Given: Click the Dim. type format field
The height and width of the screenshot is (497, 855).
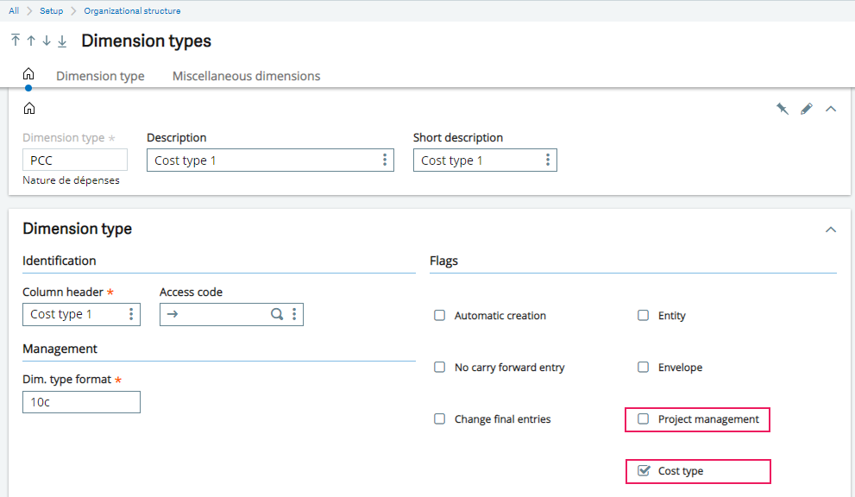Looking at the screenshot, I should click(81, 402).
